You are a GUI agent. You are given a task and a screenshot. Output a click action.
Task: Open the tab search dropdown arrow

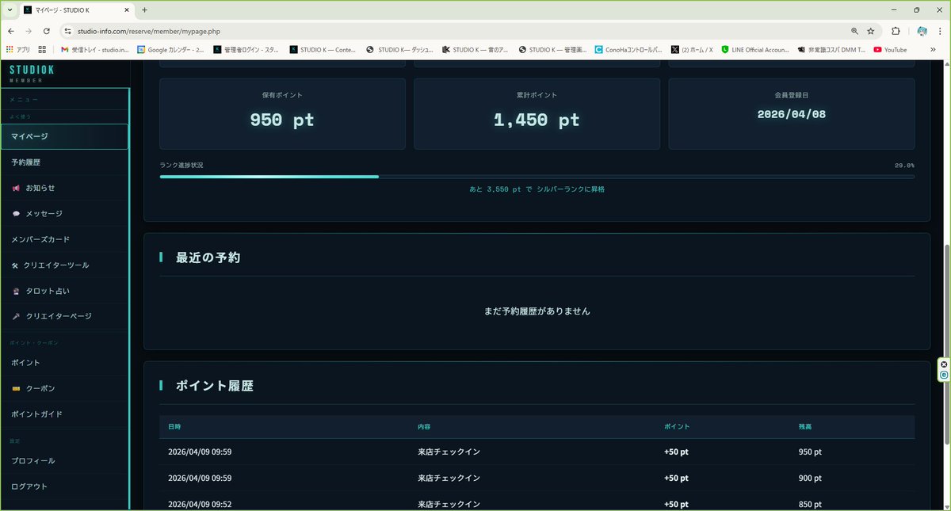[8, 10]
